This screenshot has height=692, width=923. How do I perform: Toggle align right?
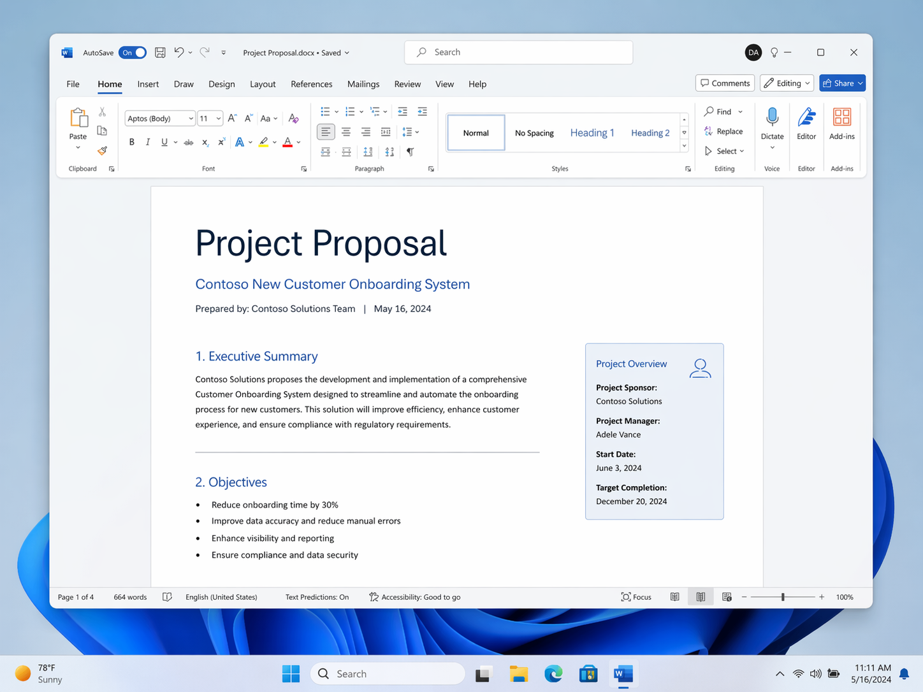(366, 132)
